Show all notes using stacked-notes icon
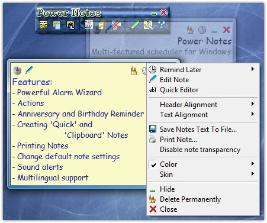 [102, 25]
